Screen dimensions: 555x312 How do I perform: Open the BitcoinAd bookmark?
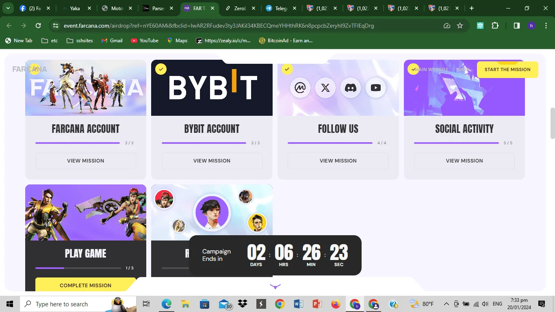click(286, 41)
